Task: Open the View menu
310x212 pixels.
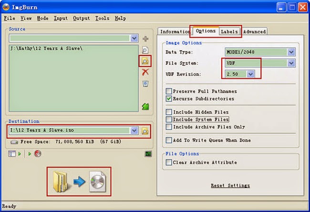Action: (x=26, y=18)
